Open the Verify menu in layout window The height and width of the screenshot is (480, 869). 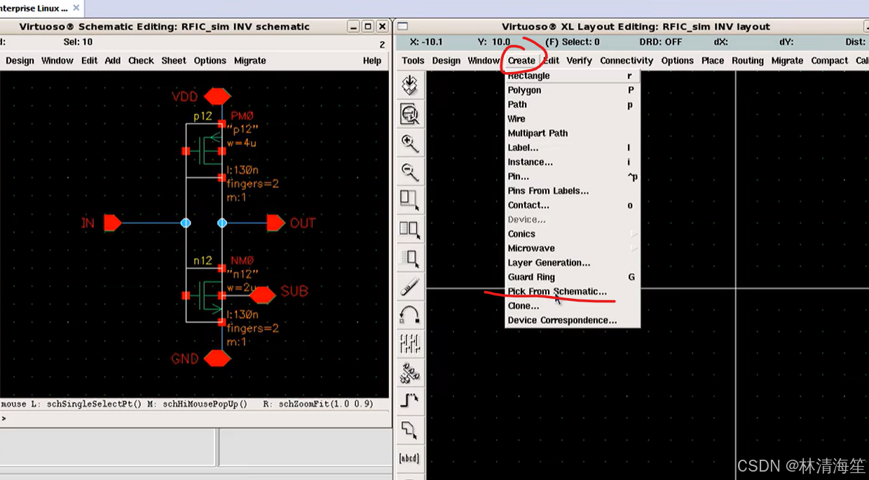[x=579, y=60]
